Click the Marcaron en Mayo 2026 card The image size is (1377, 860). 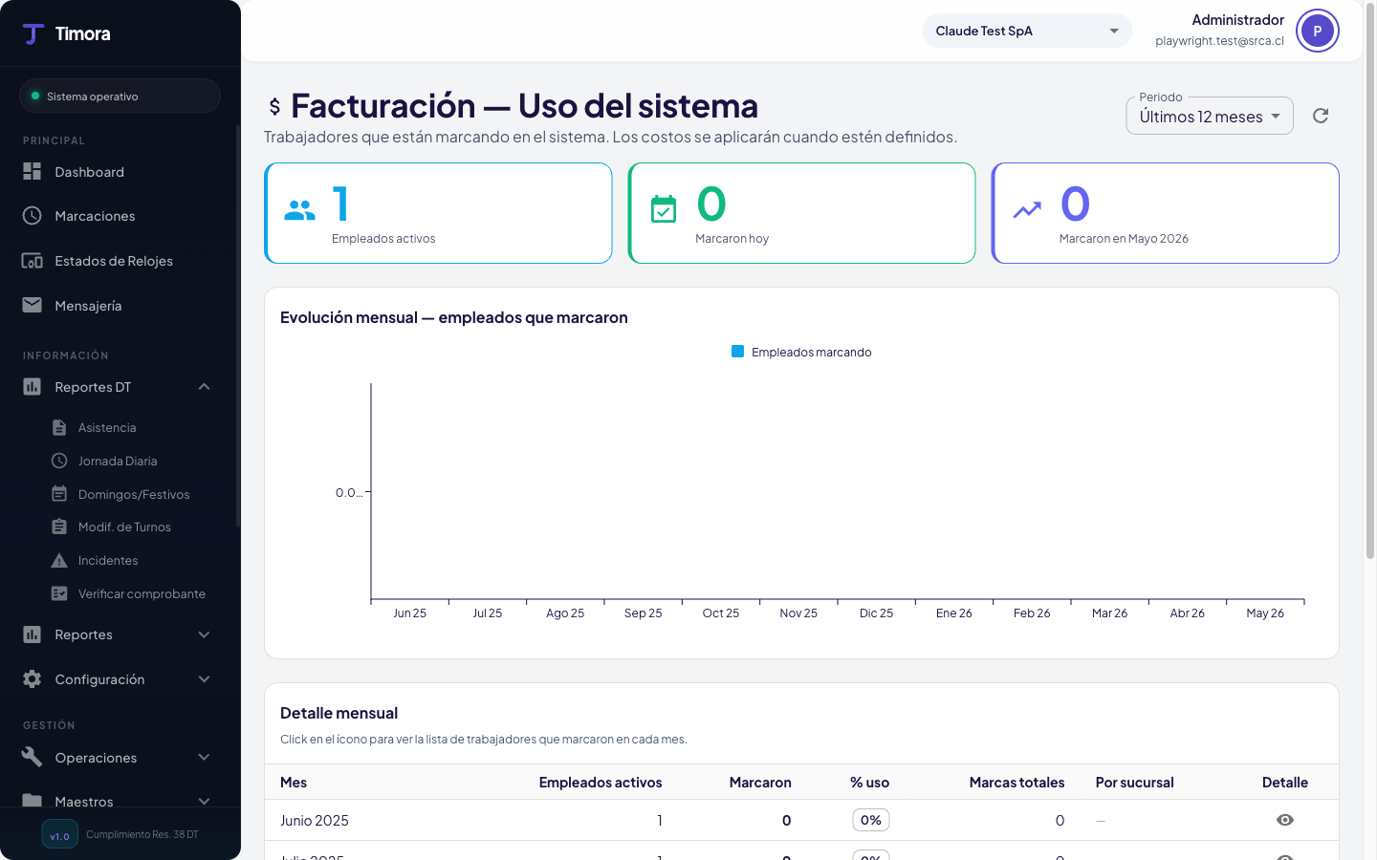[x=1166, y=213]
